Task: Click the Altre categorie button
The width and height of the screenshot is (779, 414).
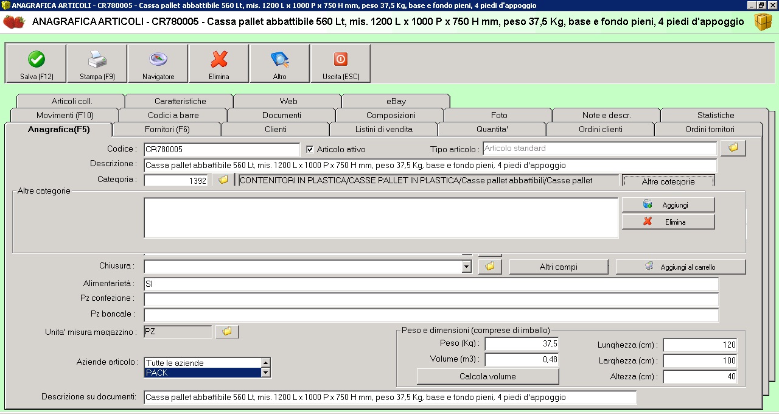Action: pos(668,181)
